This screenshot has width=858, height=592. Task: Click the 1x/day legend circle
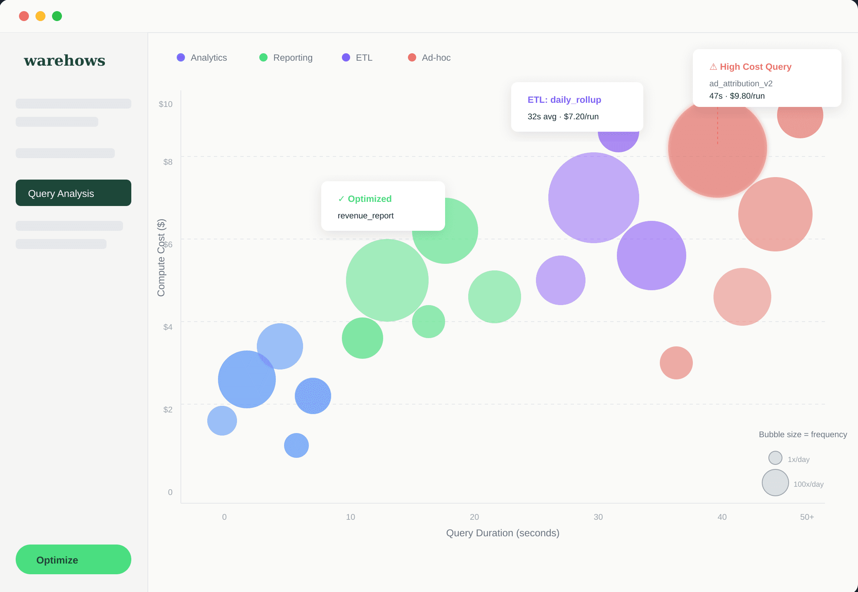[775, 458]
